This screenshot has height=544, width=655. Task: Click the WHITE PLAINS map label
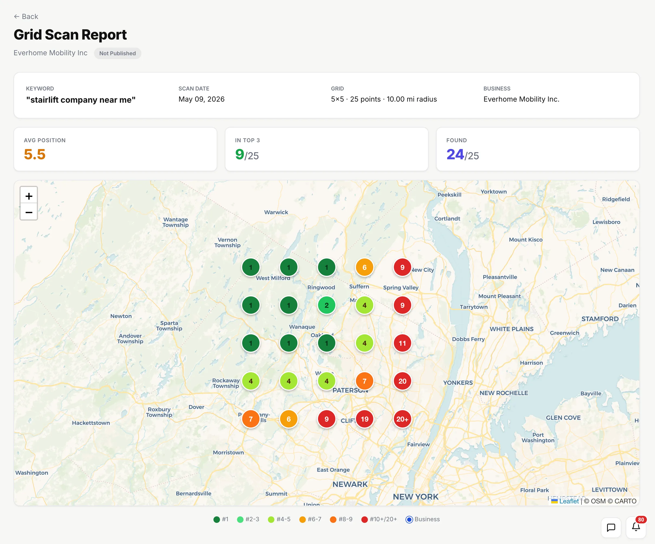511,329
